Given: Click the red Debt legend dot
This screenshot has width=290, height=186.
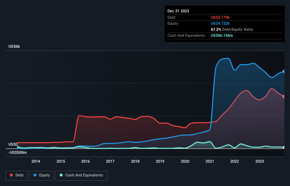Looking at the screenshot, I should click(x=11, y=175).
